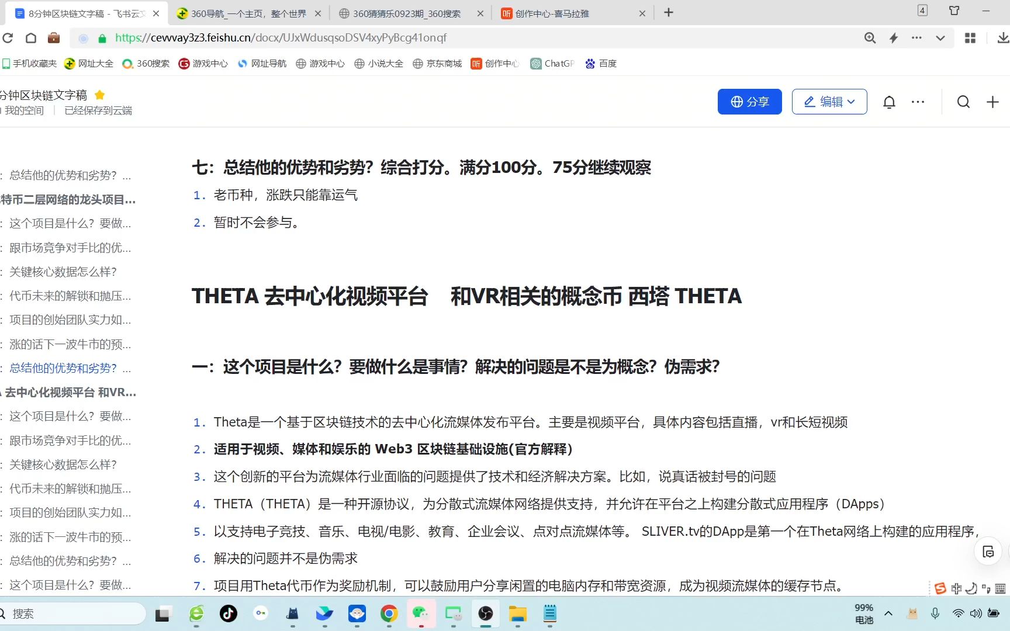Open the browser extensions grid icon
Viewport: 1010px width, 631px height.
(970, 38)
